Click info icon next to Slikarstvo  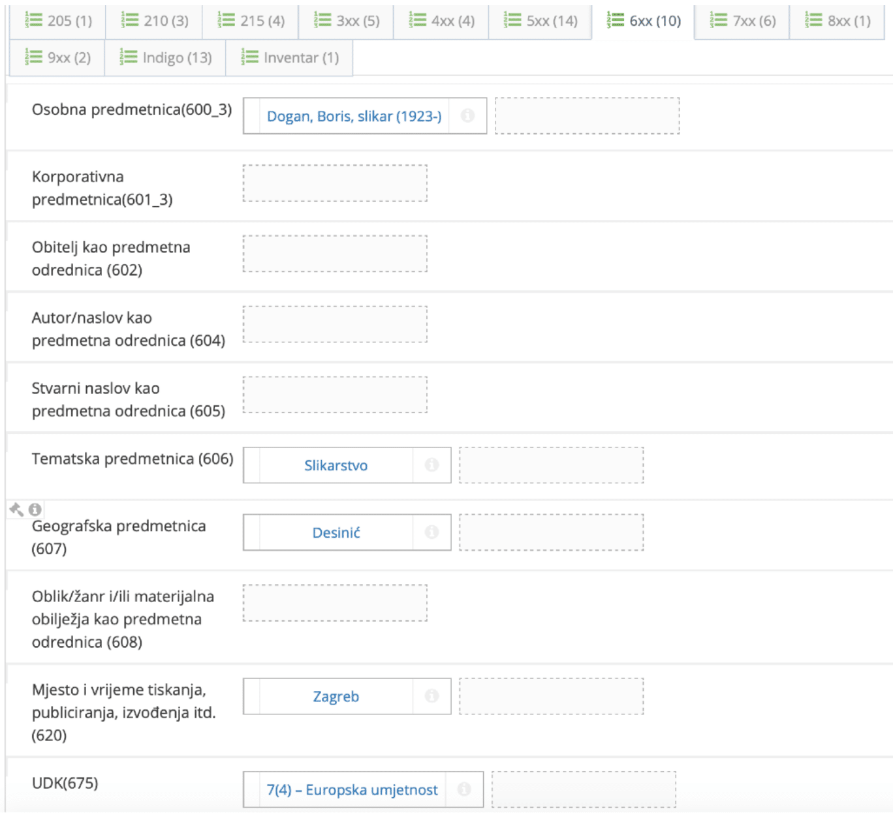[432, 464]
